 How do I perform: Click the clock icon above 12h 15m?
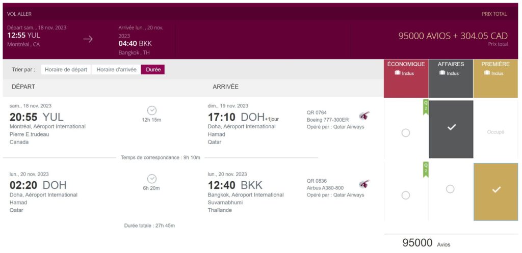[x=151, y=110]
